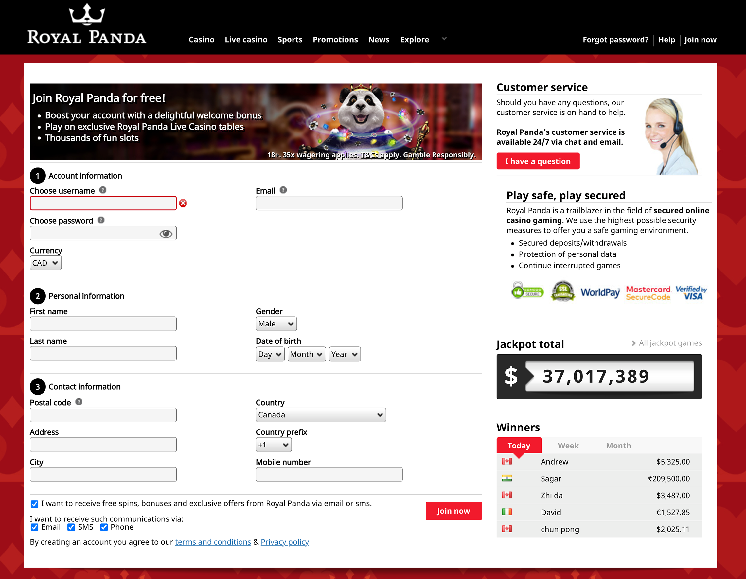
Task: Open the T&Cs apply banner link
Action: click(380, 155)
